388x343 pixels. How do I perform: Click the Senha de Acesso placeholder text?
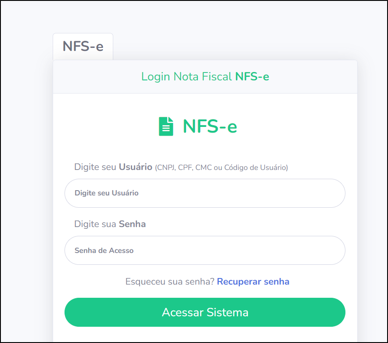click(104, 251)
